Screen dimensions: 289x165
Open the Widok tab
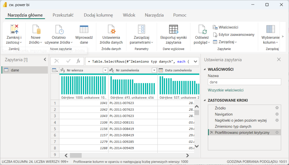(129, 15)
